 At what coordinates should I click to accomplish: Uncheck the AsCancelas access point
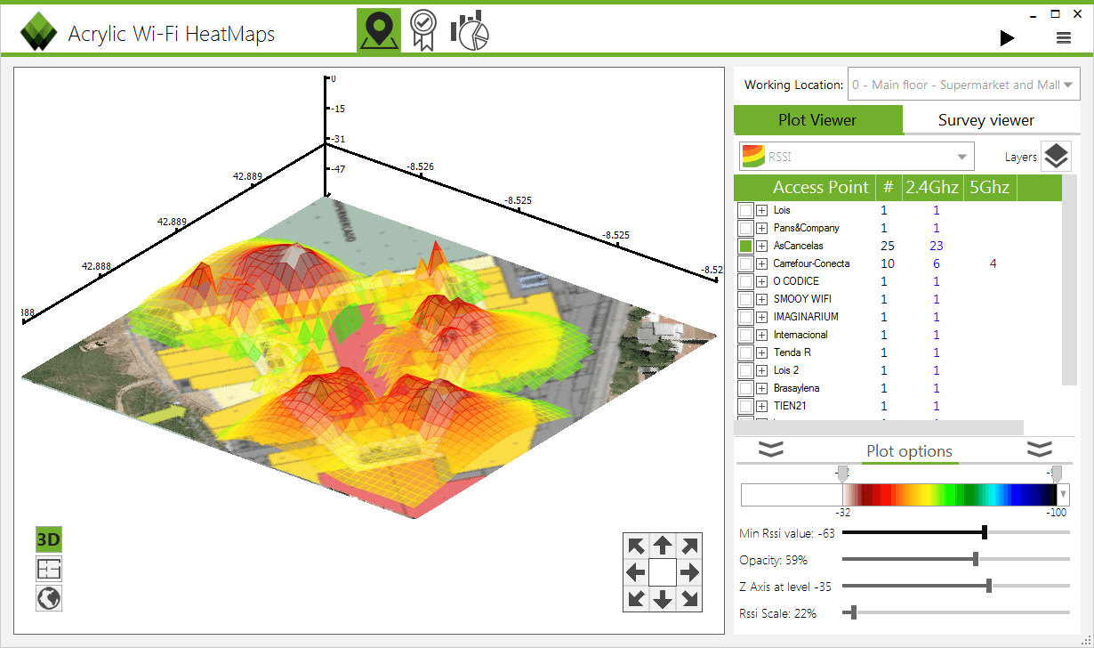click(x=745, y=246)
